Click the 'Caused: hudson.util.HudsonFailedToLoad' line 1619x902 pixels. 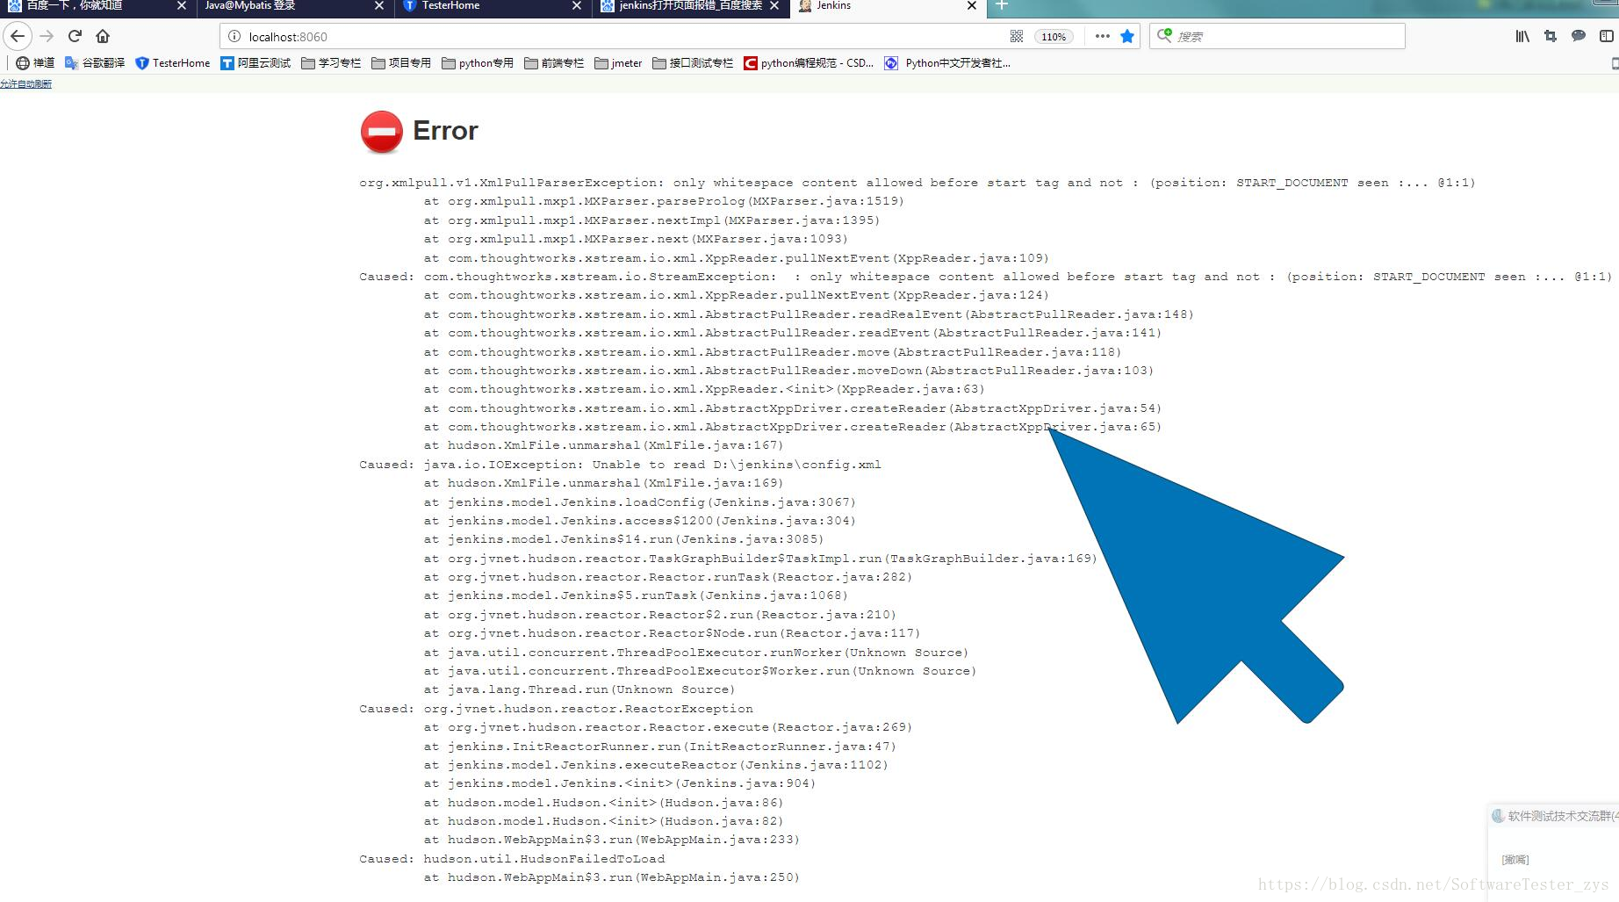(512, 859)
